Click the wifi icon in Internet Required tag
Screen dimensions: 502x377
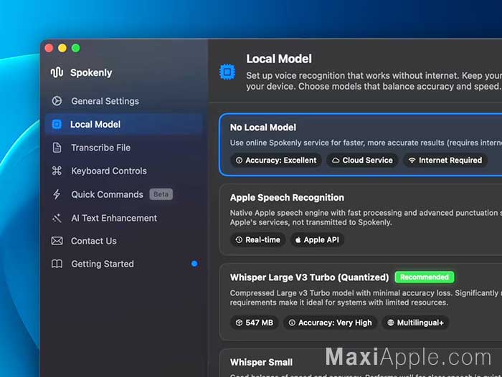point(412,161)
